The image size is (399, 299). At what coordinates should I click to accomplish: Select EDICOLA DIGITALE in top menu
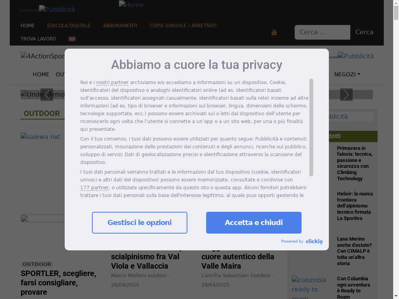pyautogui.click(x=69, y=26)
